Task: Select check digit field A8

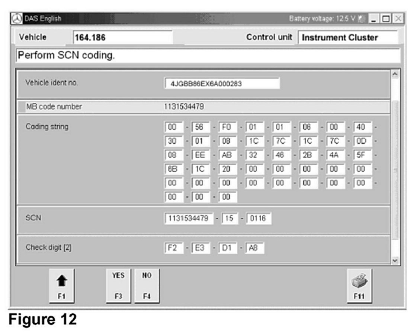Action: [x=254, y=248]
